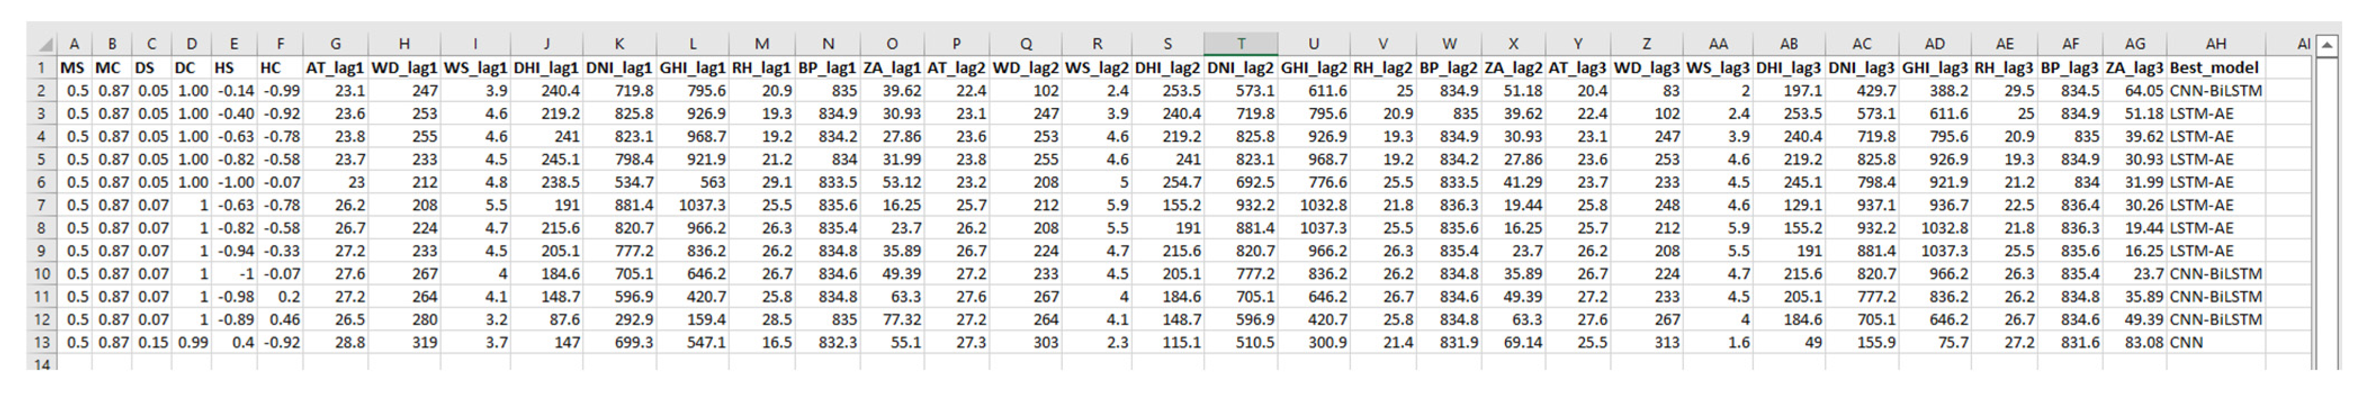Viewport: 2367px width, 400px height.
Task: Select the WD_lag1 value 319
Action: tap(405, 342)
